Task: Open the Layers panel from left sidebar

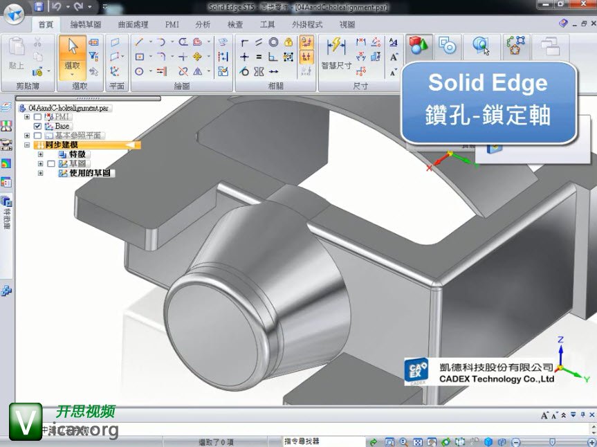Action: 6,107
